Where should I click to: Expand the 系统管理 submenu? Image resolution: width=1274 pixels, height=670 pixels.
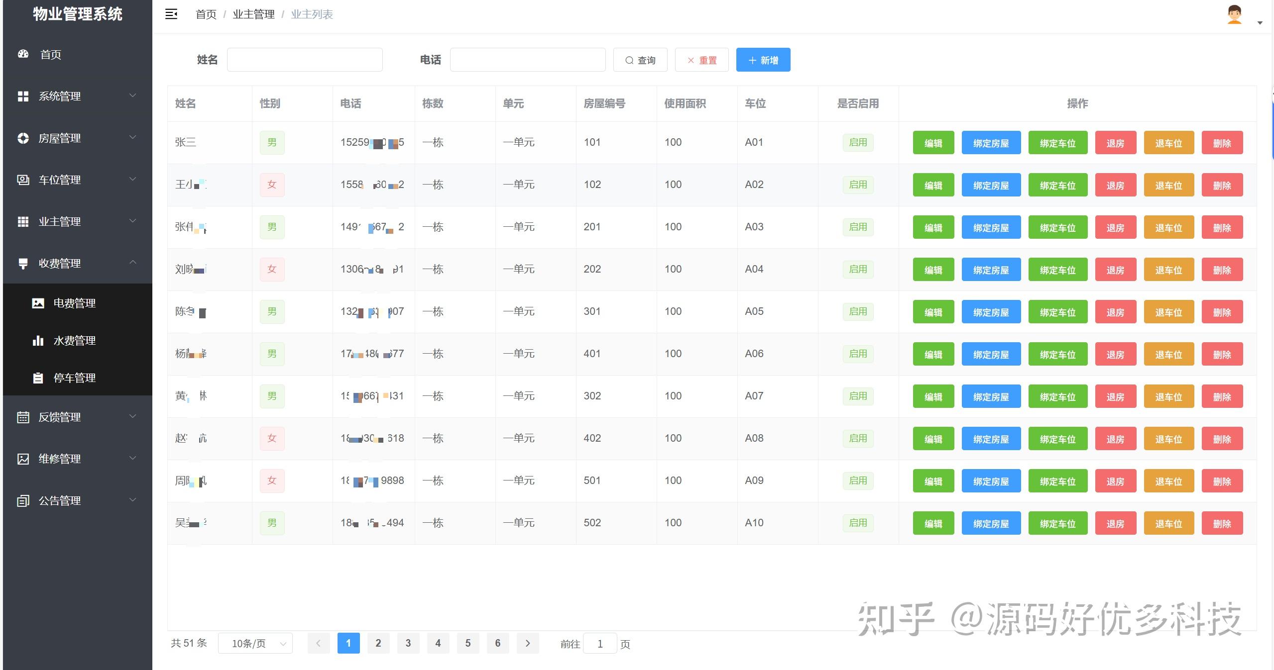(x=133, y=96)
